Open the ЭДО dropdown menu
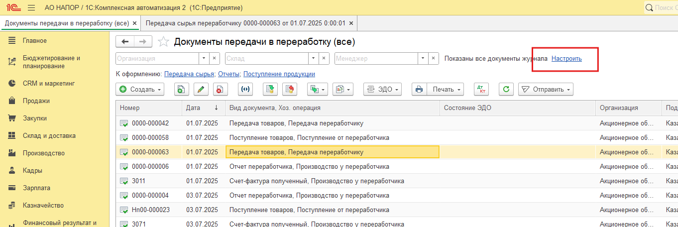 [383, 90]
